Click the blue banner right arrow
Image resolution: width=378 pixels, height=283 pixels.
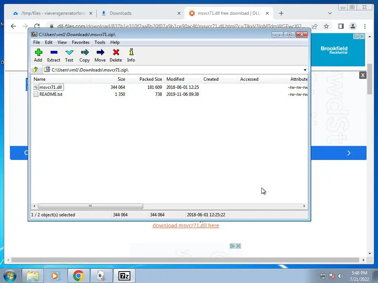coord(349,153)
